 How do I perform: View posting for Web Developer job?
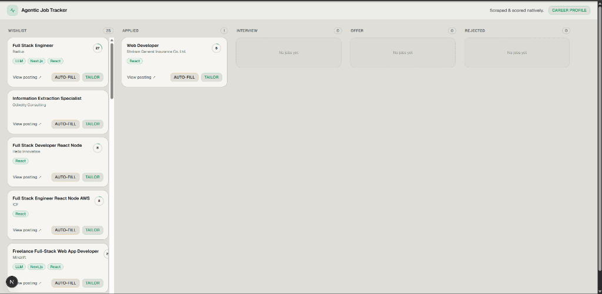[141, 77]
